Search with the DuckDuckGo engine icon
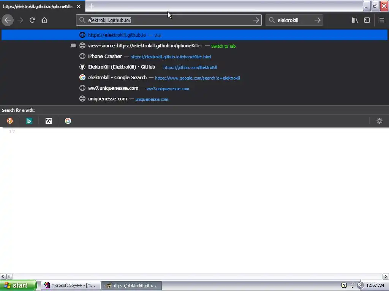The height and width of the screenshot is (291, 389). pyautogui.click(x=10, y=121)
